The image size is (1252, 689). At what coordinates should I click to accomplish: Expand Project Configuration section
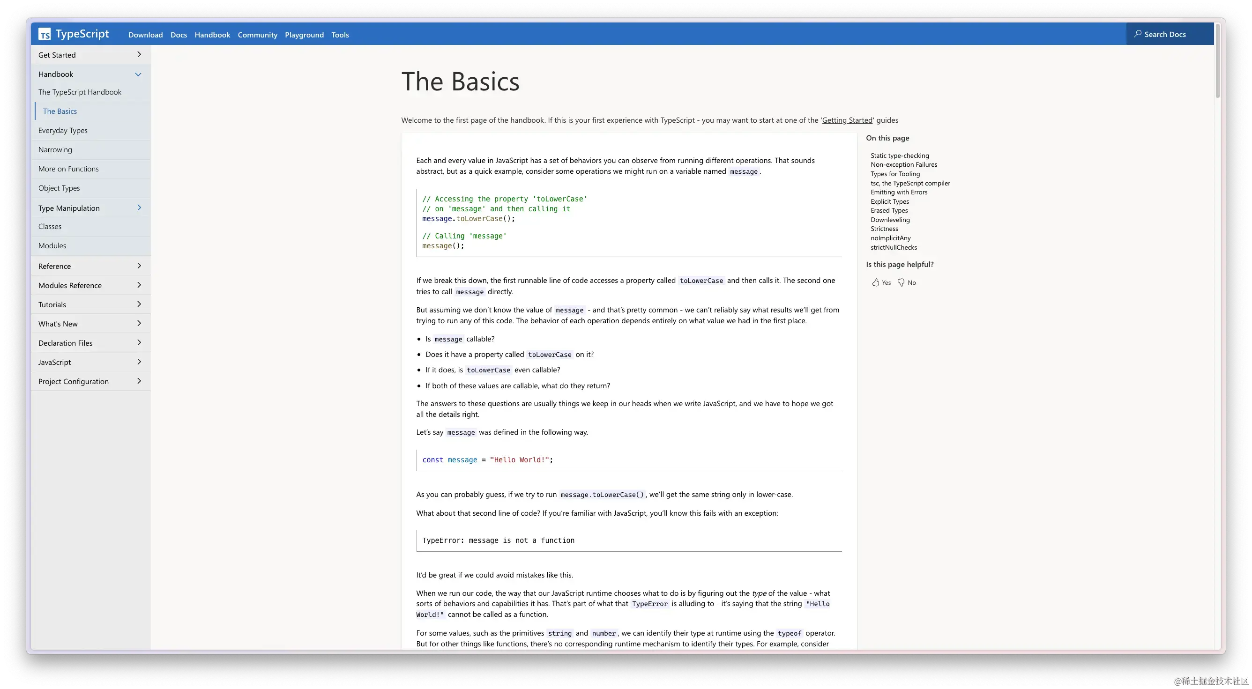pos(139,381)
